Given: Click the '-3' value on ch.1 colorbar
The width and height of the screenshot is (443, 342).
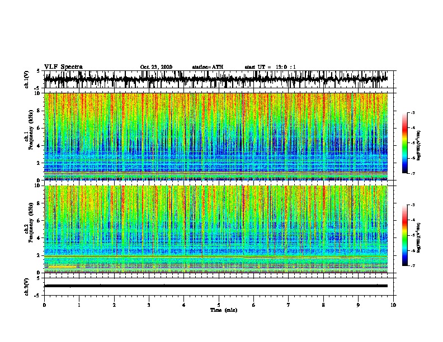Looking at the screenshot, I should (x=413, y=113).
